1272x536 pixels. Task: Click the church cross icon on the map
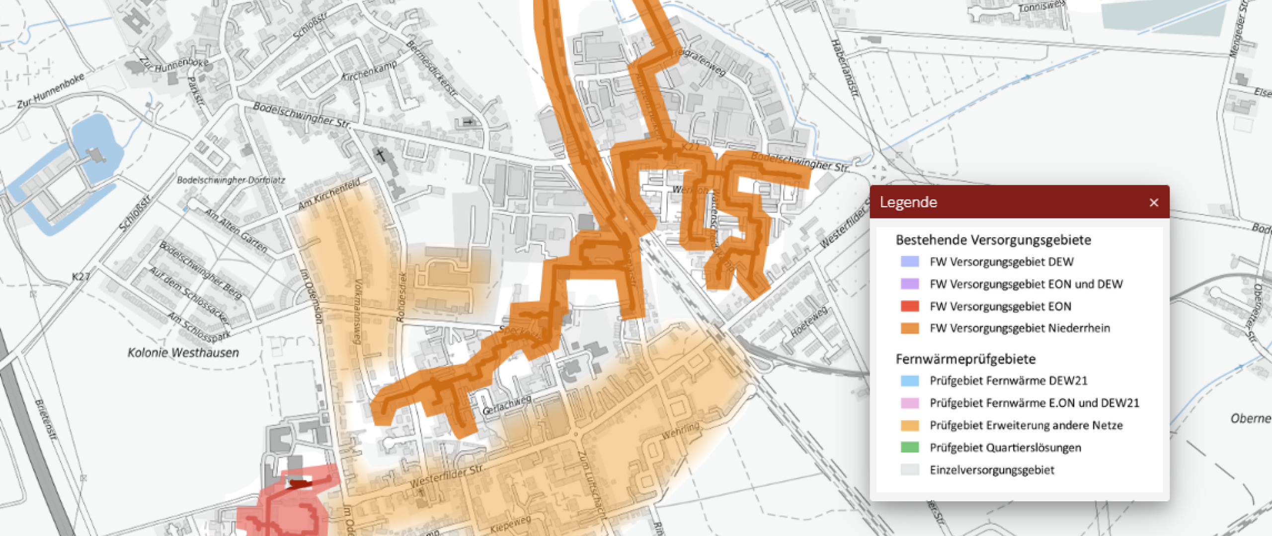(381, 155)
